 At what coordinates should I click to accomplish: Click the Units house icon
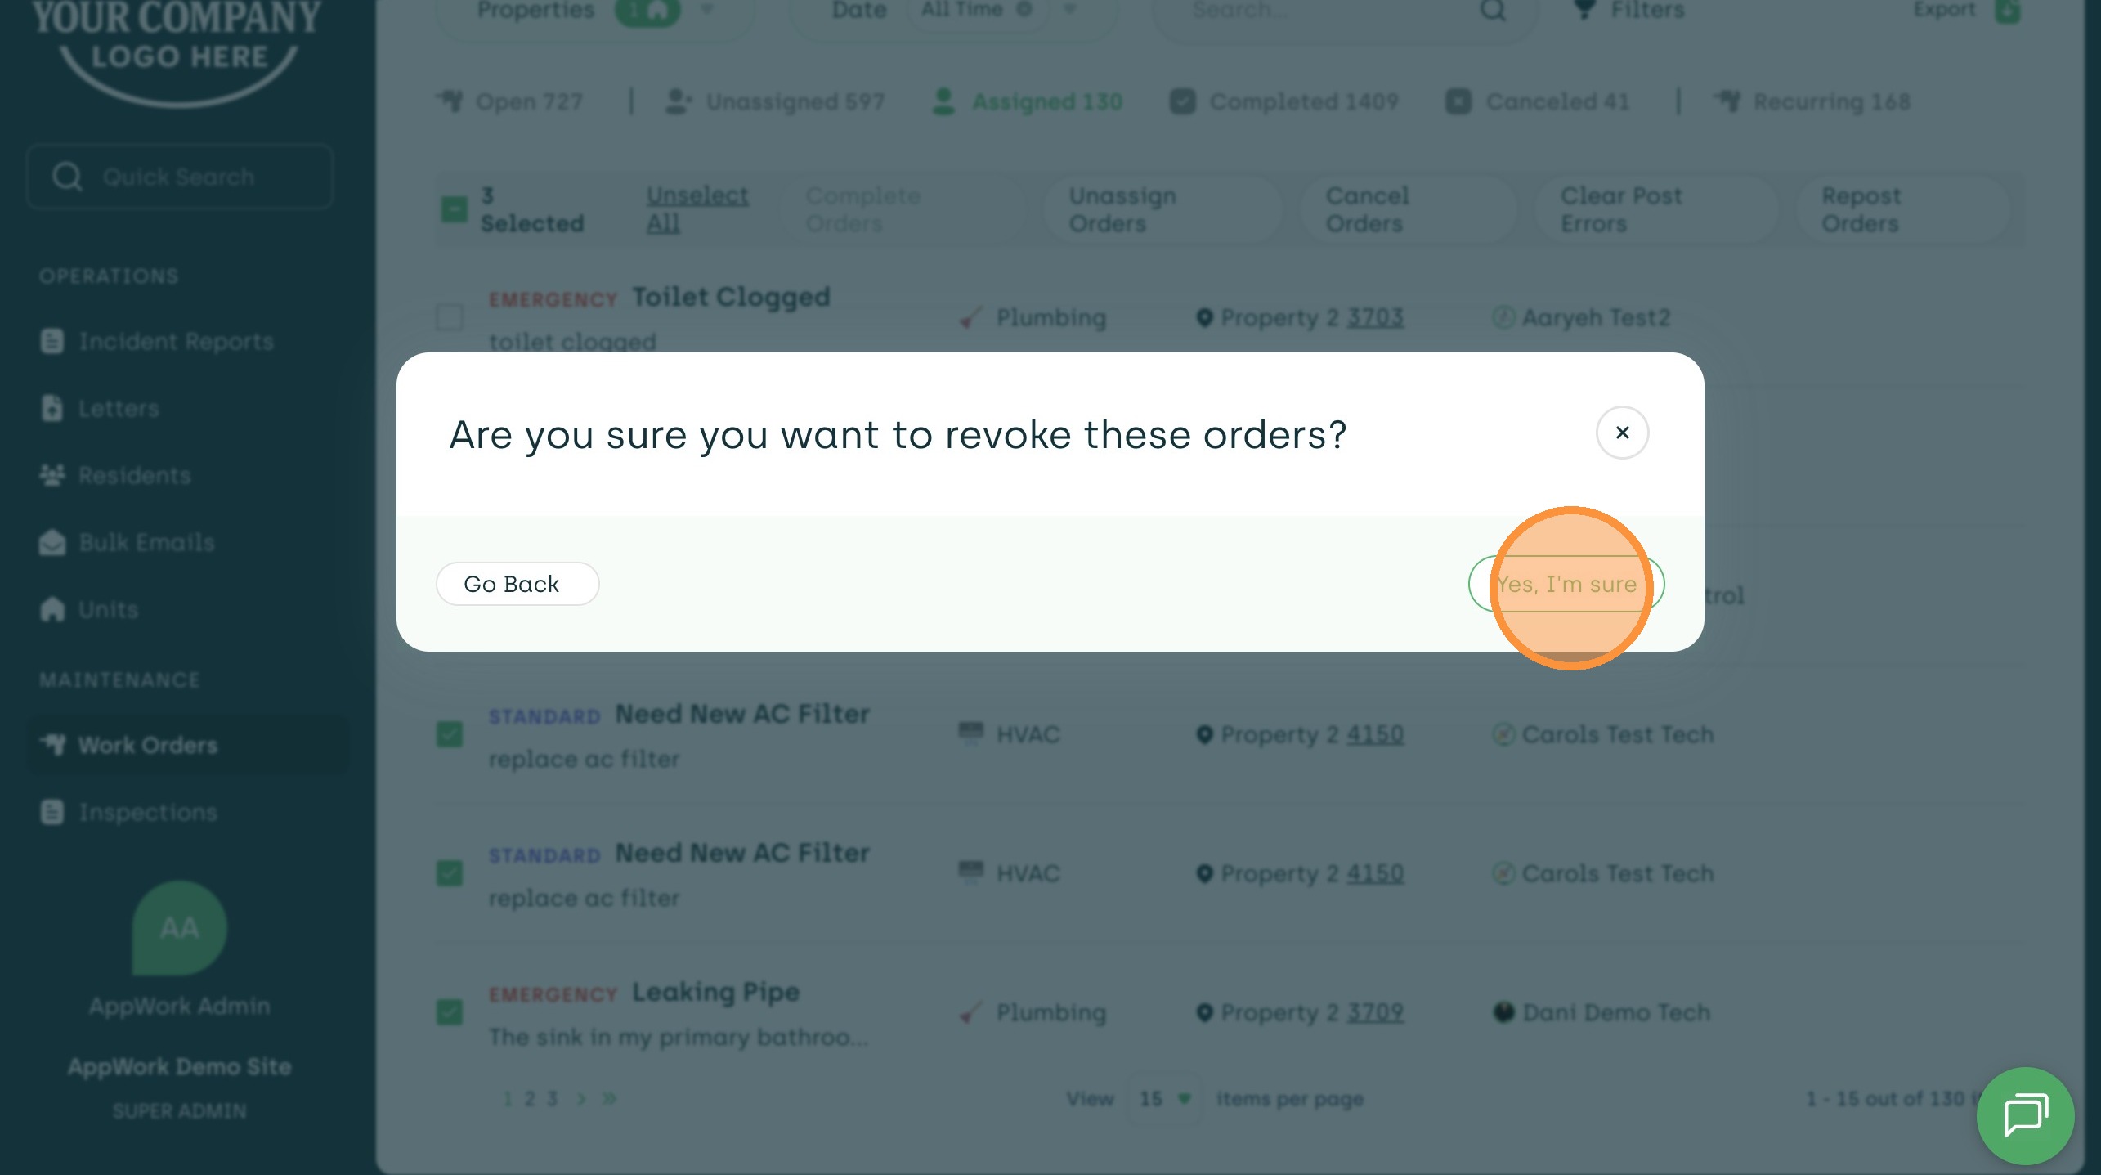[52, 609]
